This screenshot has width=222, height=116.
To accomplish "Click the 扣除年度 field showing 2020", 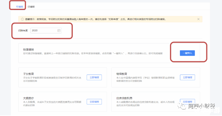I will [x=46, y=30].
